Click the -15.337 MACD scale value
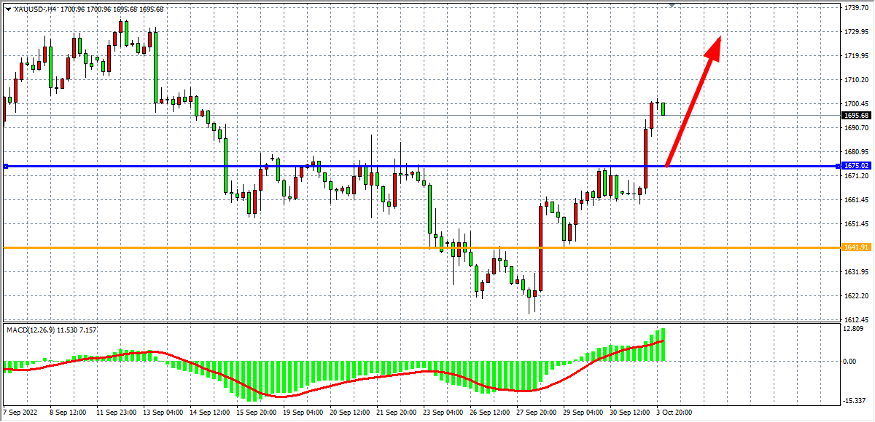Screen dimensions: 875x422 (855, 401)
